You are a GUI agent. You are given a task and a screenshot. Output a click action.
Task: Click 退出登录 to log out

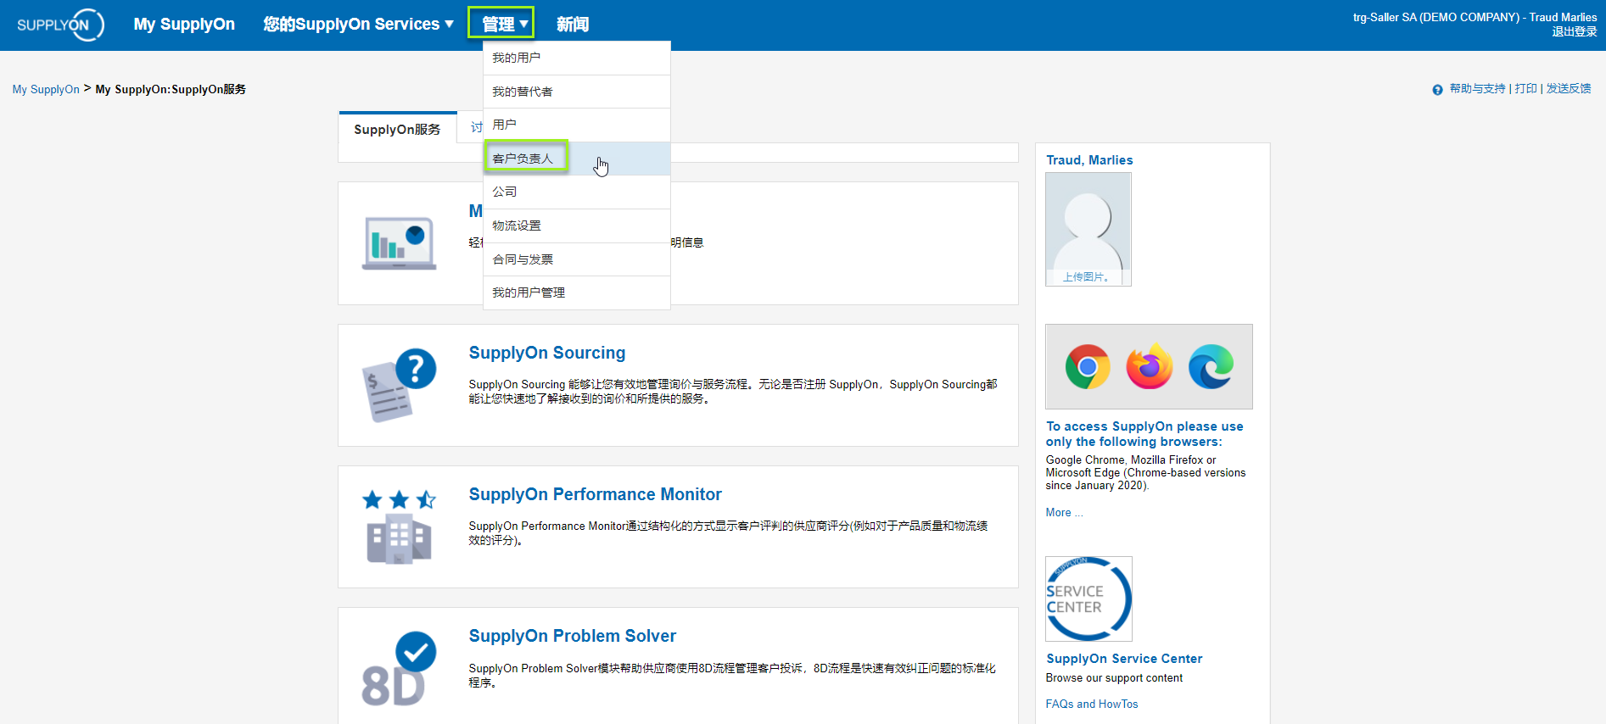[1575, 31]
